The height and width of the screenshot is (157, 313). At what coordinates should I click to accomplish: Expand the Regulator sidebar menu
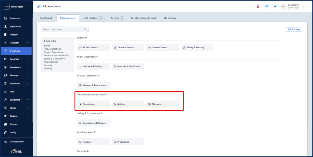pos(28,43)
